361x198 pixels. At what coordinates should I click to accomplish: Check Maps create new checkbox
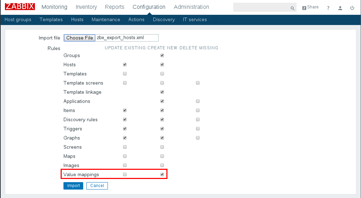(162, 156)
